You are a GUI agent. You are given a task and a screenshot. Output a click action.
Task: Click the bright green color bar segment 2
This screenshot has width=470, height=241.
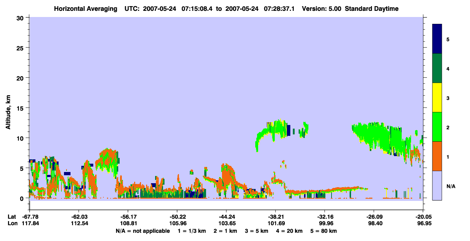[x=437, y=127]
